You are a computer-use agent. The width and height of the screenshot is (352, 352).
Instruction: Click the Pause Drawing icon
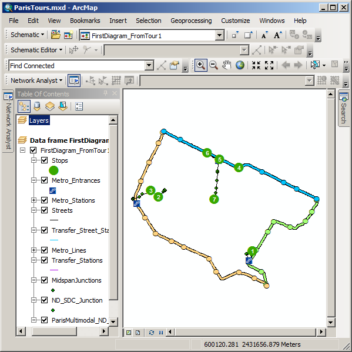coord(161,333)
